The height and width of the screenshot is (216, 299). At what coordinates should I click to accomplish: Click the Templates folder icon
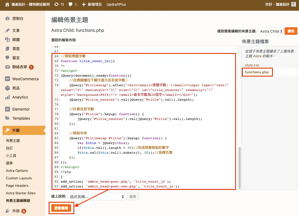(x=7, y=118)
